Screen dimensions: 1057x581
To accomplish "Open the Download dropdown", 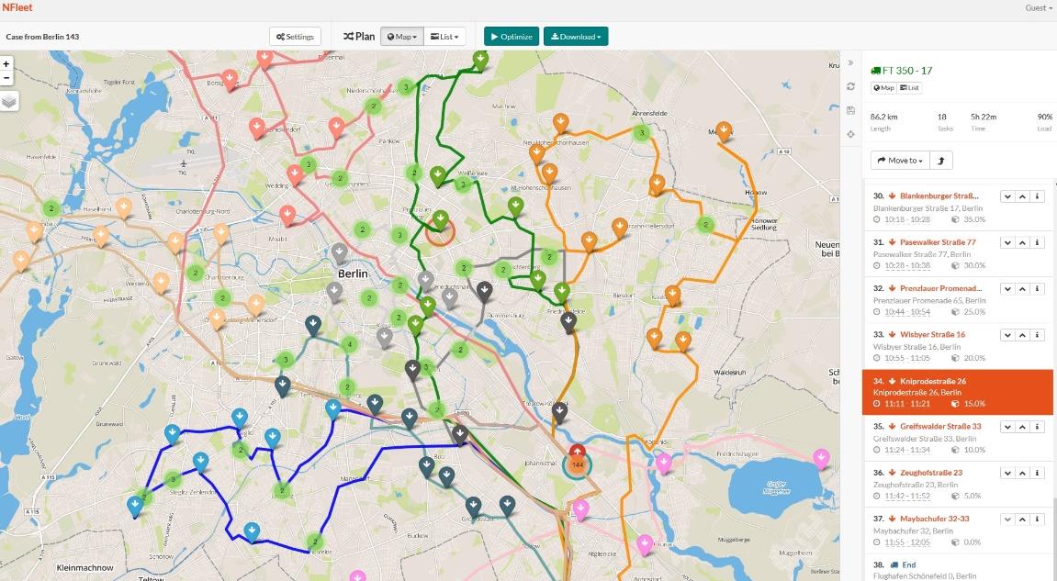I will pos(576,37).
